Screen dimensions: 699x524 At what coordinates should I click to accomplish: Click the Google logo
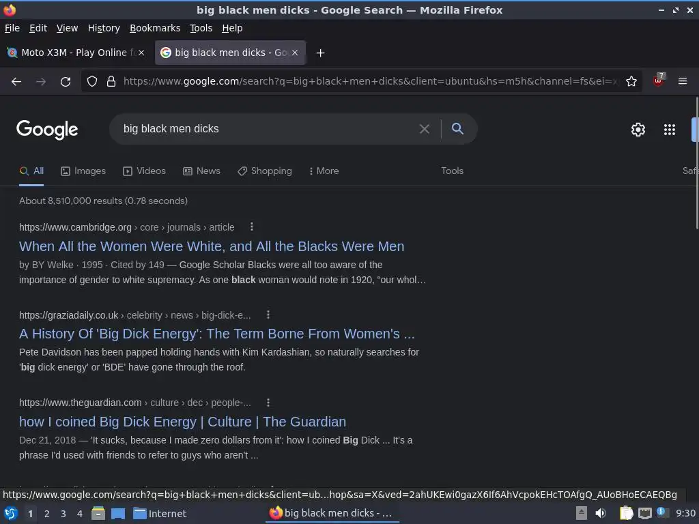tap(47, 130)
